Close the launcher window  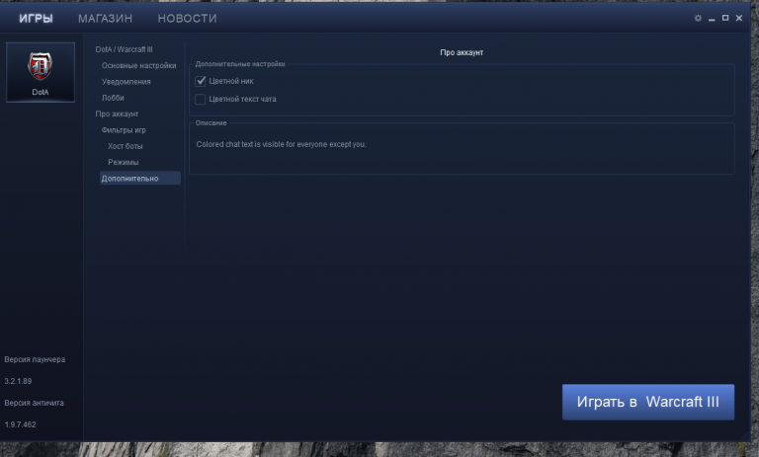coord(739,18)
